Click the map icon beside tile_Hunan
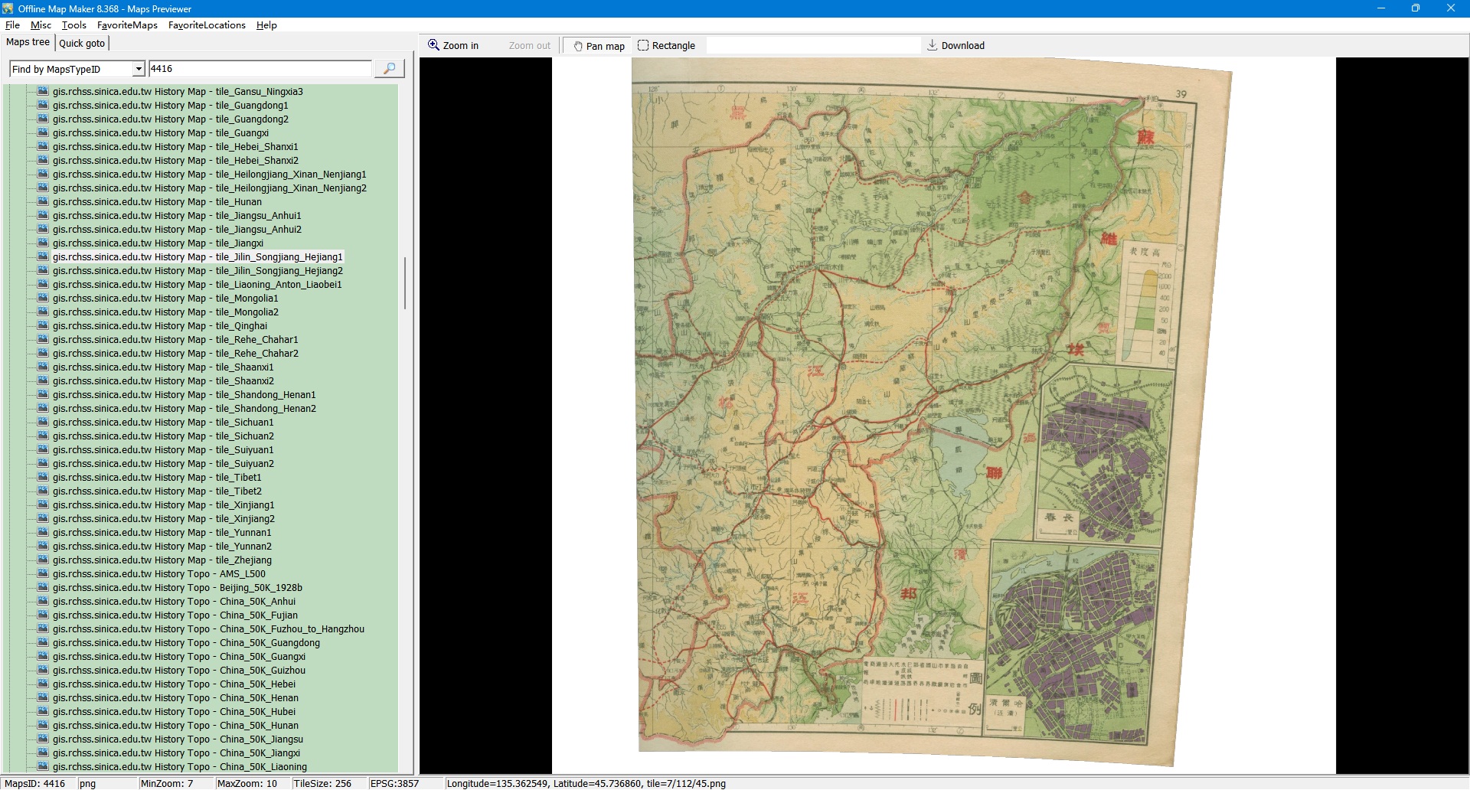Viewport: 1470px width, 790px height. (43, 202)
